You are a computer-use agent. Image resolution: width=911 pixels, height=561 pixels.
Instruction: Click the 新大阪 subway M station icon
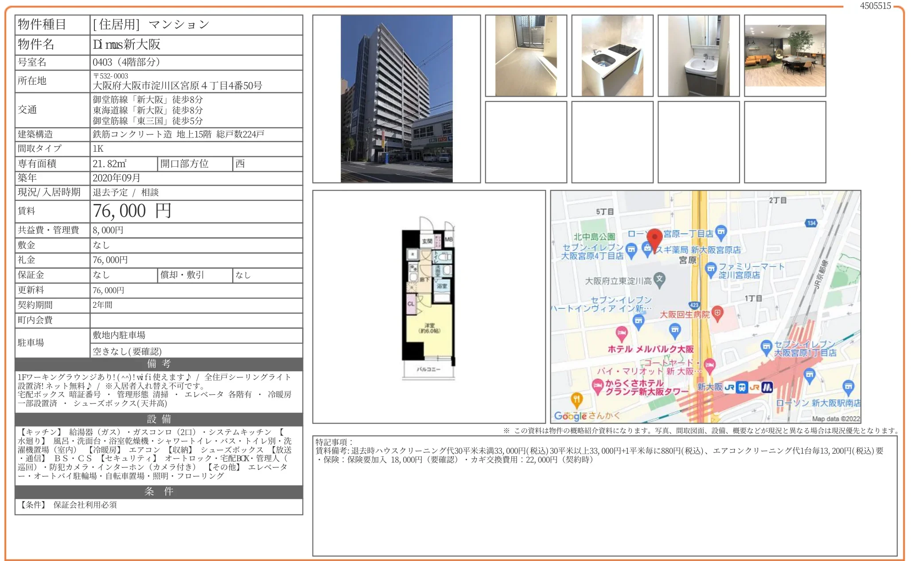[767, 387]
